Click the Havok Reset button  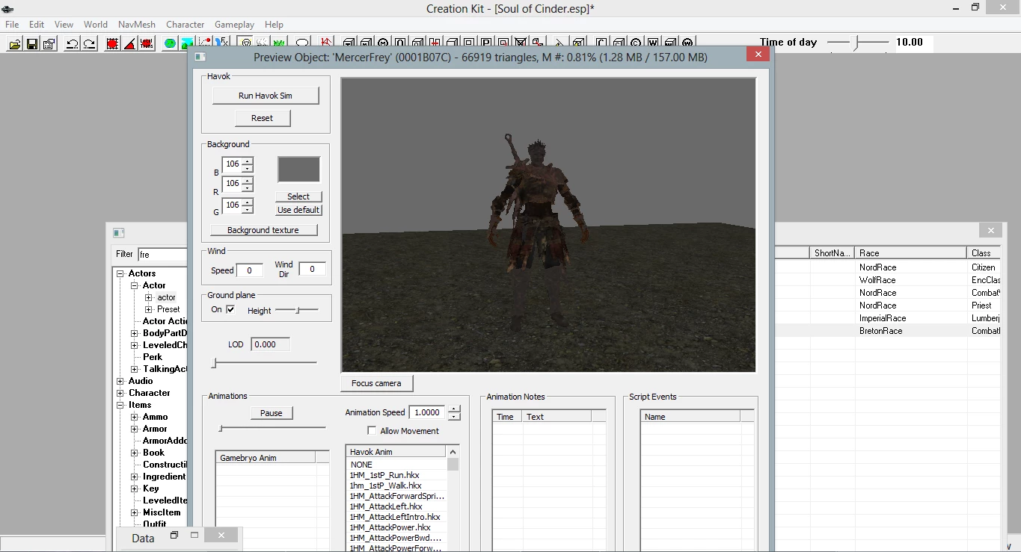click(263, 118)
